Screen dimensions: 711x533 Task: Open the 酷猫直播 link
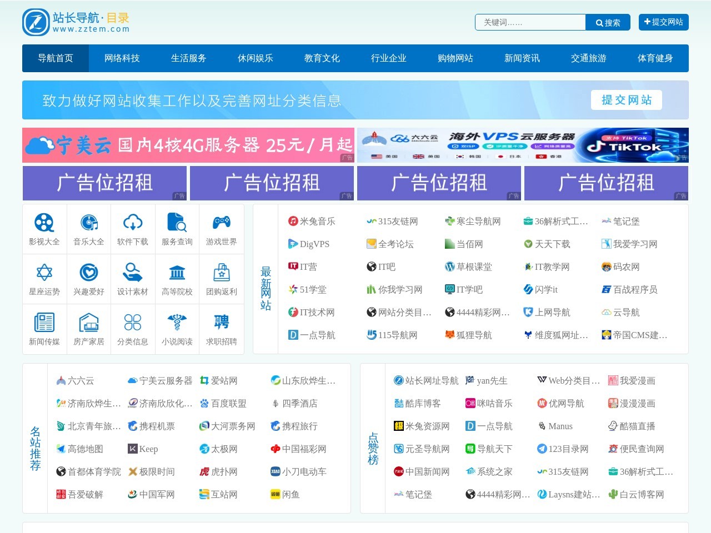tap(637, 426)
